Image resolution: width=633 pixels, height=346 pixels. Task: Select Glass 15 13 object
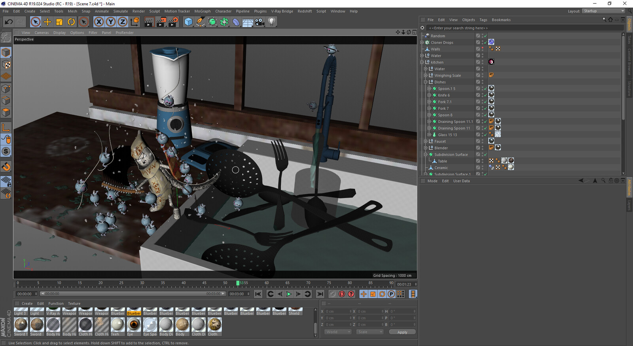[447, 135]
